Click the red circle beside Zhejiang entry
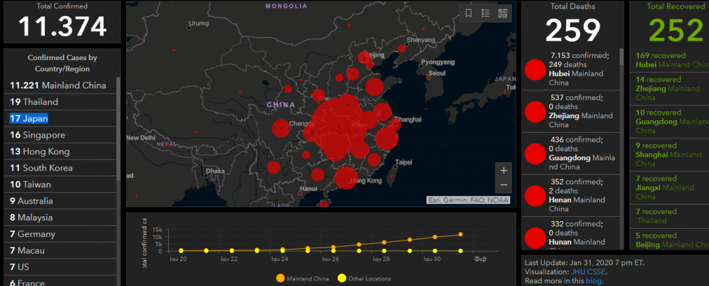The height and width of the screenshot is (286, 709). [x=534, y=111]
